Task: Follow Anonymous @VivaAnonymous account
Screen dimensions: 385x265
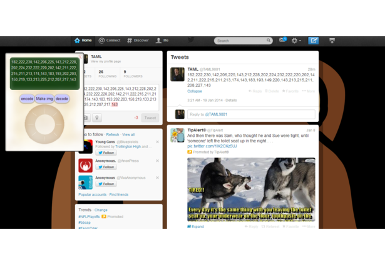Action: tap(106, 184)
